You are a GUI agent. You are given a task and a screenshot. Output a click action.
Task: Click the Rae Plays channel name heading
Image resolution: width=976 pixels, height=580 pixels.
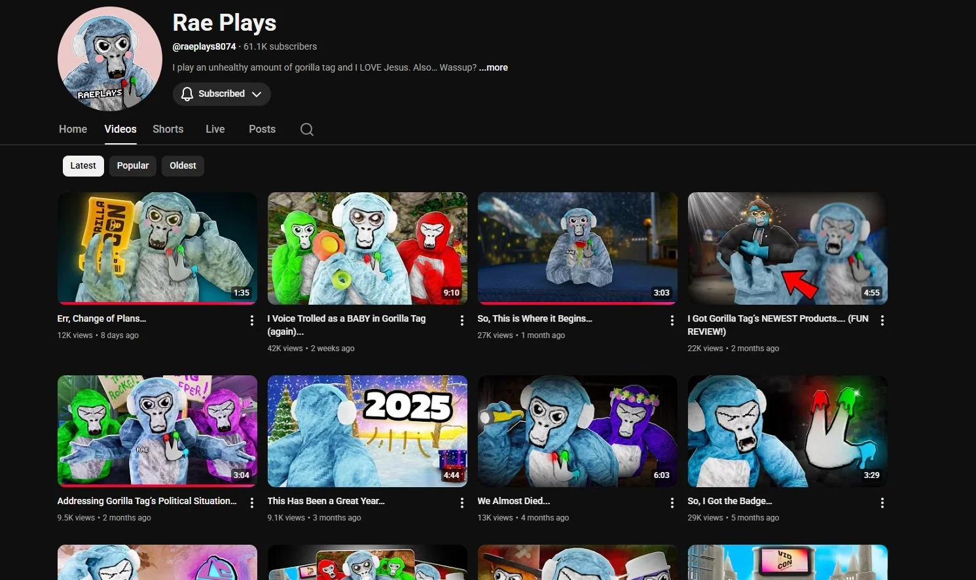click(x=225, y=23)
